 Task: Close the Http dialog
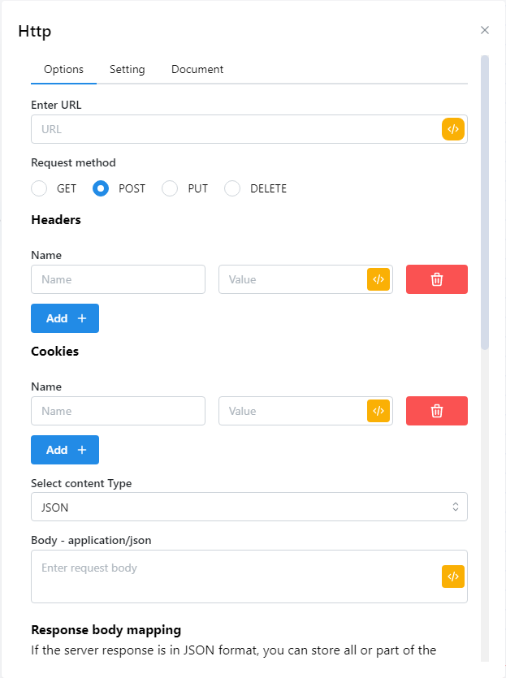pos(485,30)
